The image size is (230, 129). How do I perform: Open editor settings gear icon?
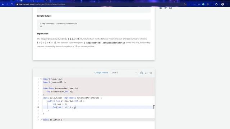coord(151,73)
